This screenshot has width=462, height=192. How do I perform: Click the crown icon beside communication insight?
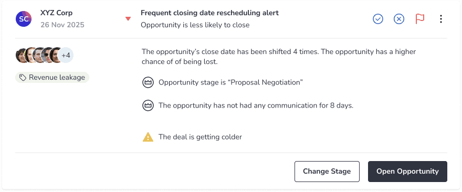click(x=148, y=105)
